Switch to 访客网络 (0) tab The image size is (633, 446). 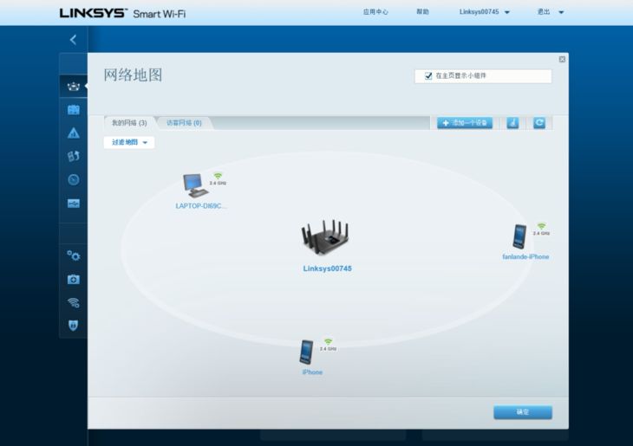click(x=184, y=123)
